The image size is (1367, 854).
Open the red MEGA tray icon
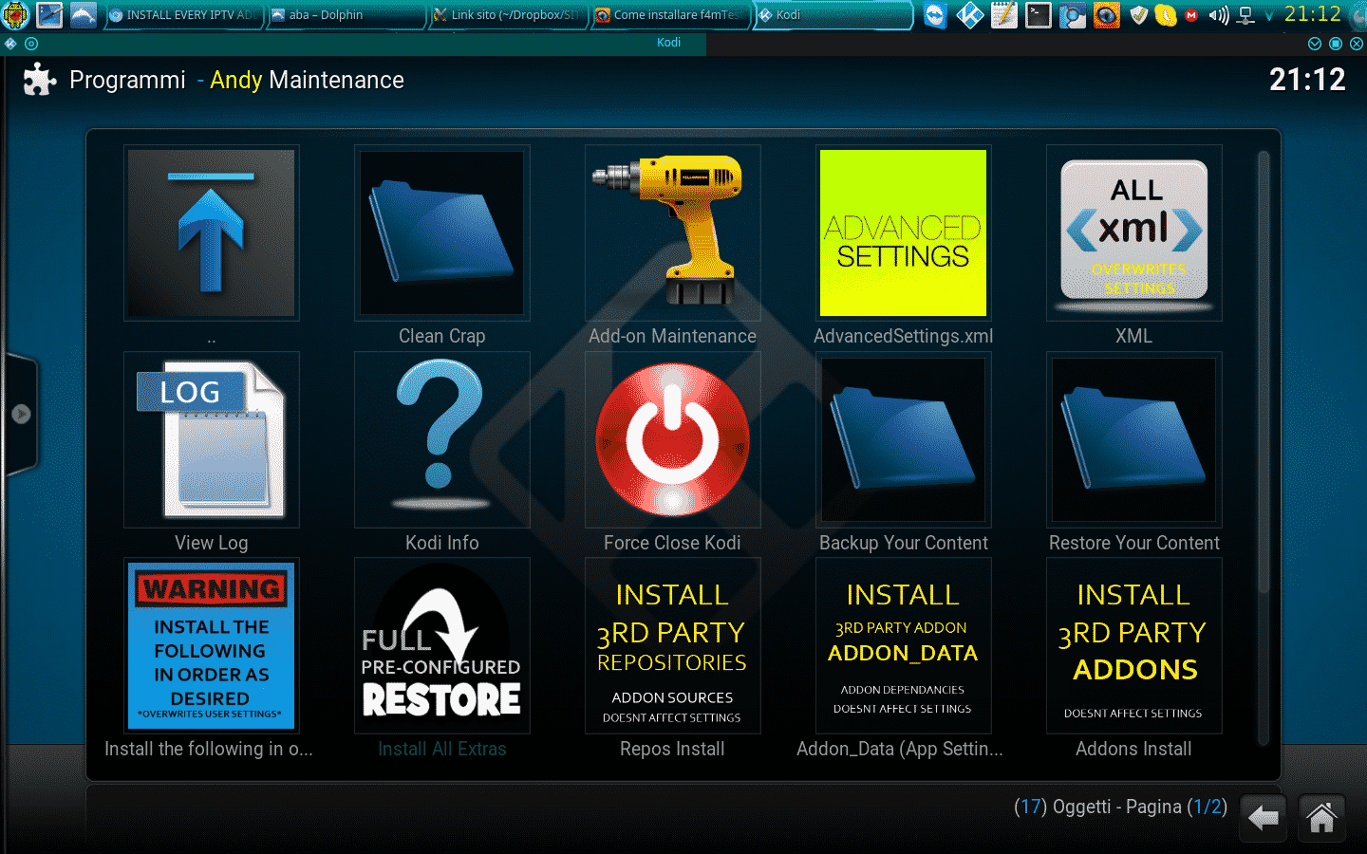[x=1191, y=15]
